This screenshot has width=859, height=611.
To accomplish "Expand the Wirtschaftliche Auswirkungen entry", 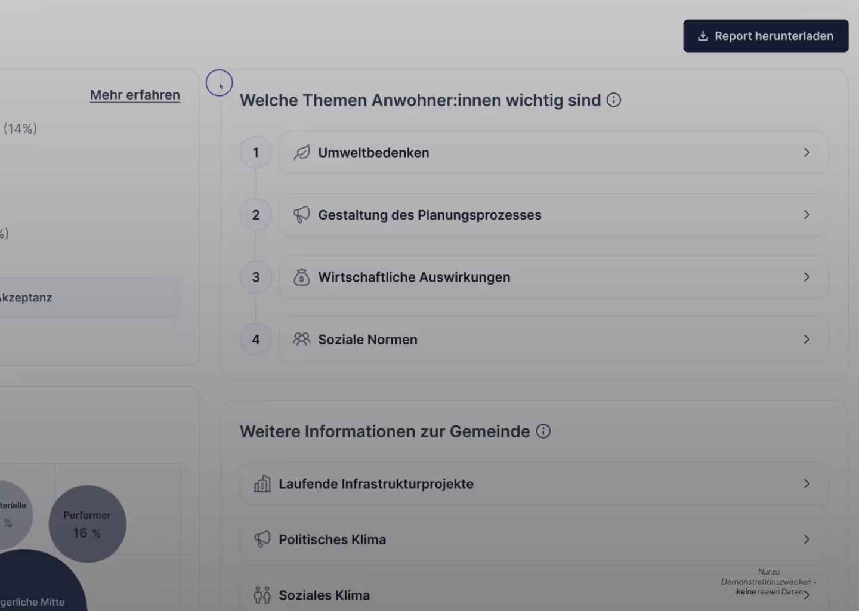I will [x=807, y=277].
